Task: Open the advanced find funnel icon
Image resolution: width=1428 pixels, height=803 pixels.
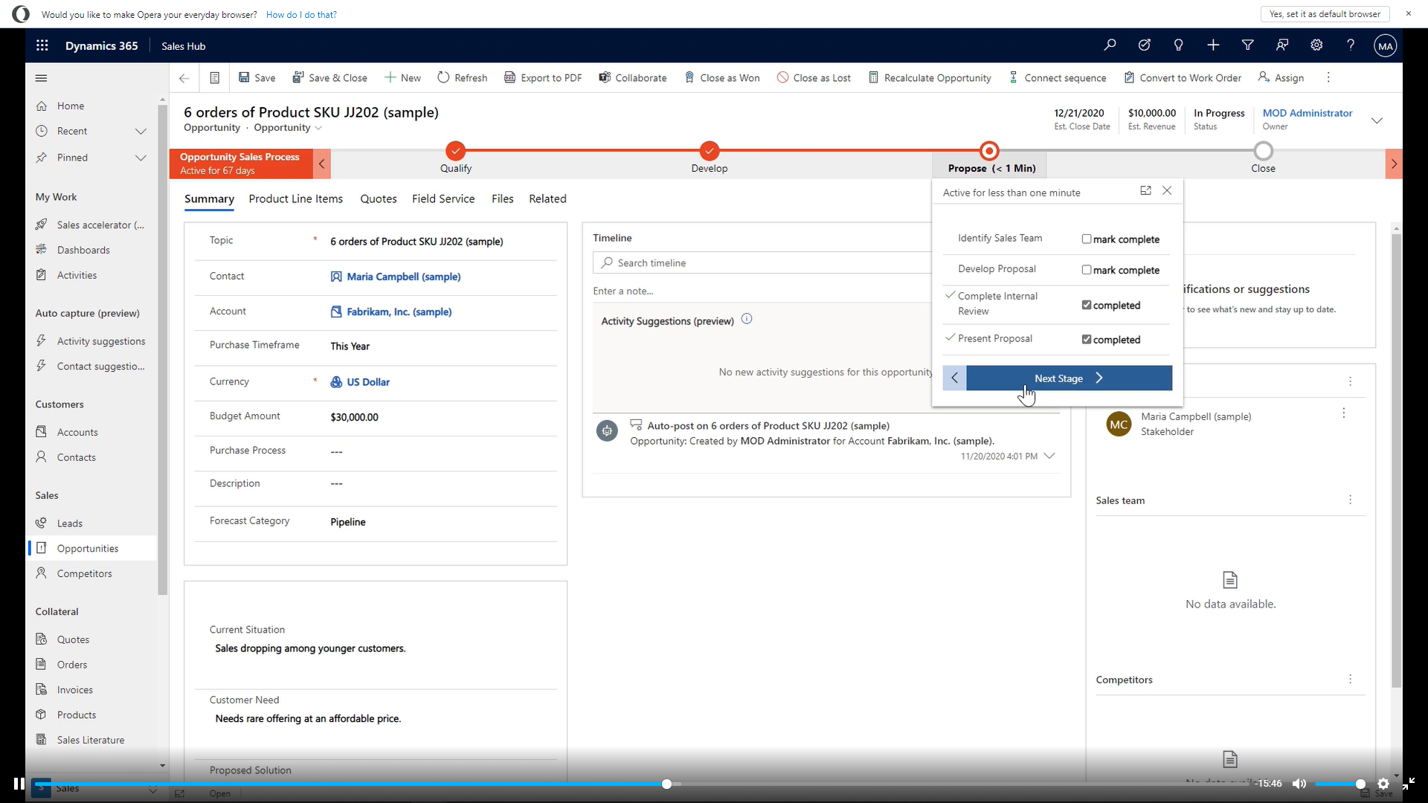Action: pos(1247,45)
